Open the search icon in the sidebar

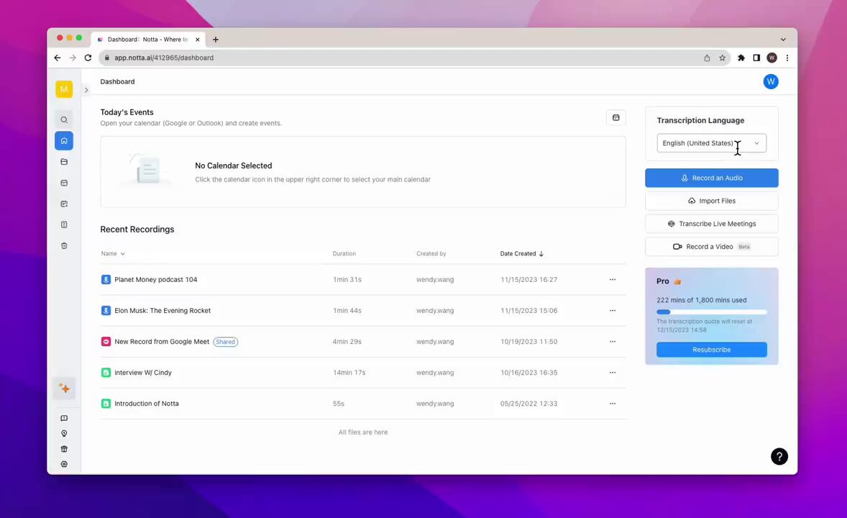click(64, 119)
